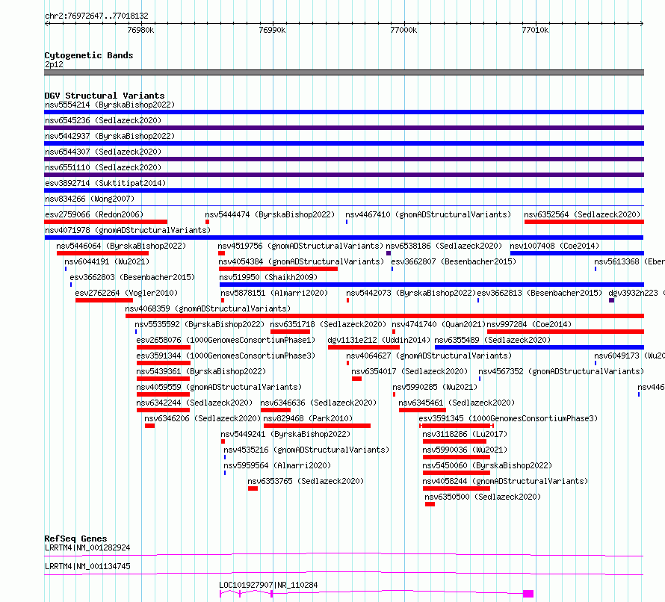
Task: Select nsv4068359 gnomAD variant label
Action: point(208,308)
